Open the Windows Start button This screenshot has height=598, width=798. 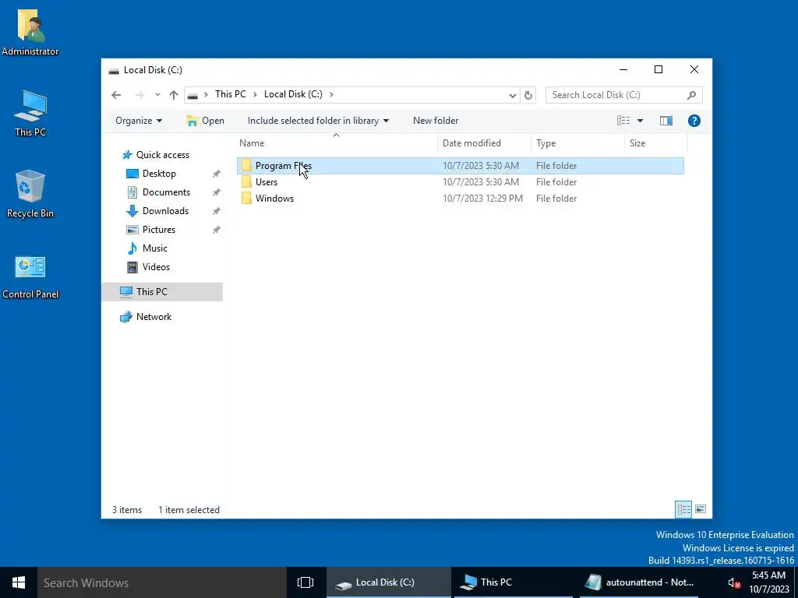[19, 582]
